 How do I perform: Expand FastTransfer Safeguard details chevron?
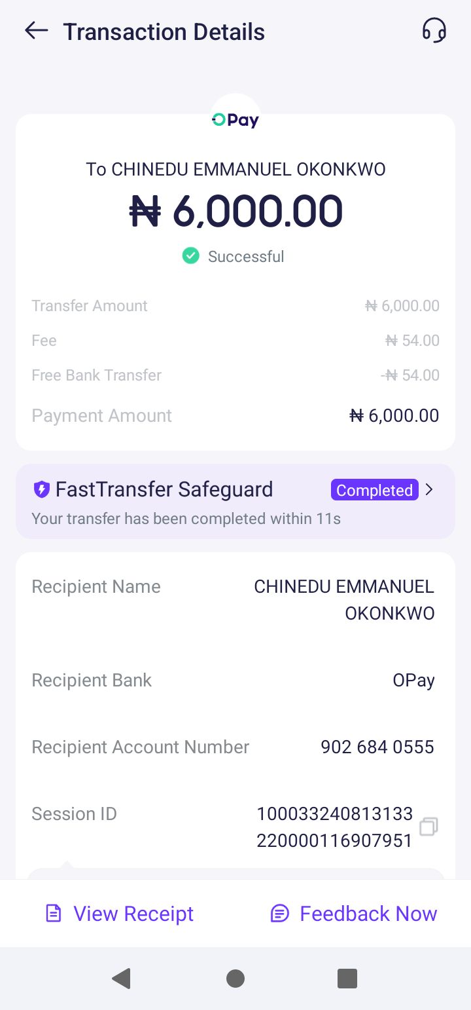430,489
